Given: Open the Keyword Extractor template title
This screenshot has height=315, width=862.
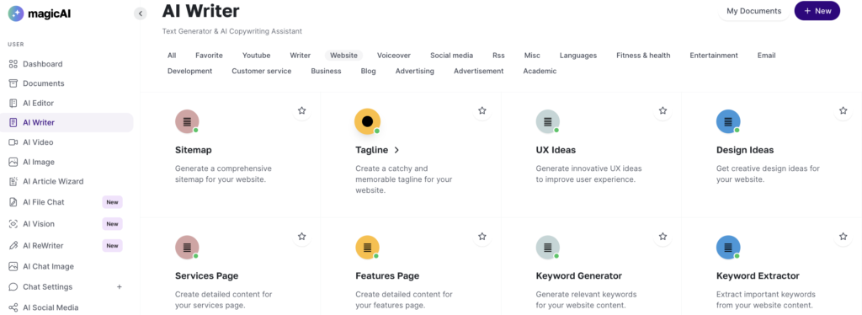Looking at the screenshot, I should click(758, 276).
